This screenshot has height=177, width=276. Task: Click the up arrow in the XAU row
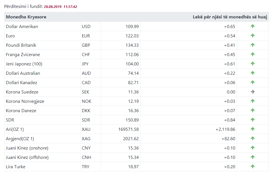coord(253,129)
